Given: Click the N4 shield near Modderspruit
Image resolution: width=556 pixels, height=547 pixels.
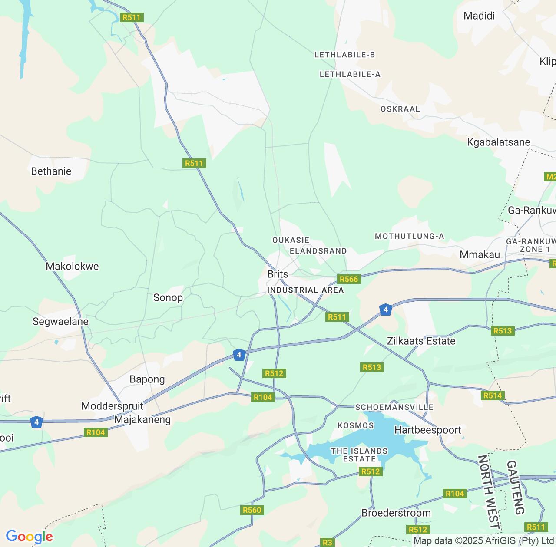Looking at the screenshot, I should (36, 422).
